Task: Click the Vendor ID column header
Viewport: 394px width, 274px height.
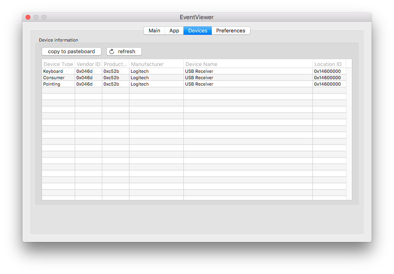Action: (x=88, y=64)
